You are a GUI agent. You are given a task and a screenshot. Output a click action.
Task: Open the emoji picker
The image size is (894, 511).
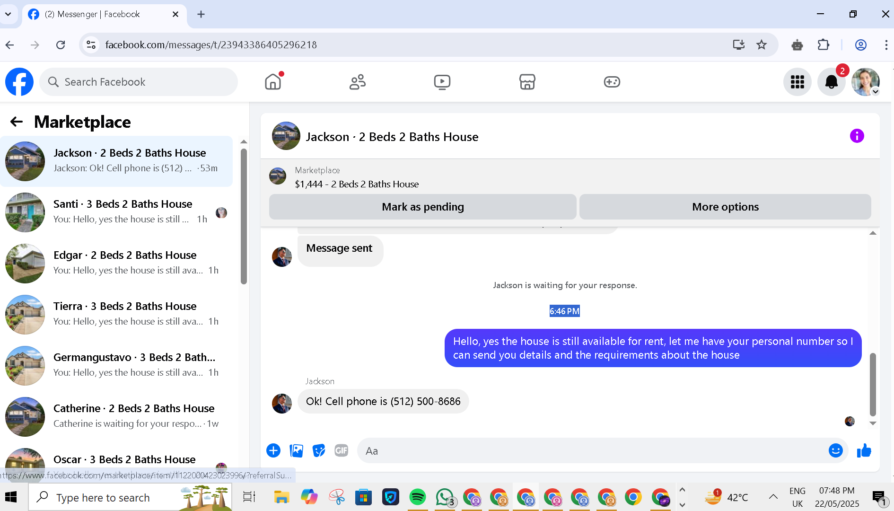click(836, 450)
